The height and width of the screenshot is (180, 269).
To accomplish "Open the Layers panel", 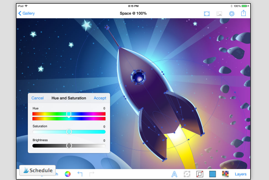I will pos(241,174).
